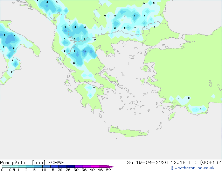Click the '6' precipitation value over Italy
Screen dimensions: 222x171
click(x=5, y=35)
